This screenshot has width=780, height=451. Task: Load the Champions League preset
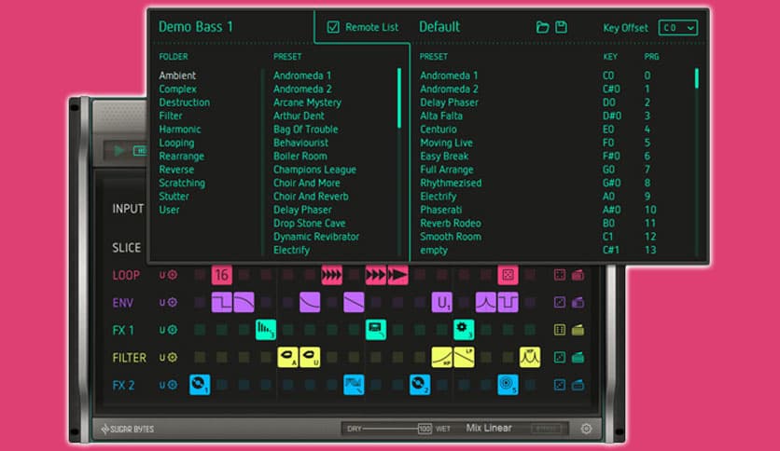tap(314, 170)
